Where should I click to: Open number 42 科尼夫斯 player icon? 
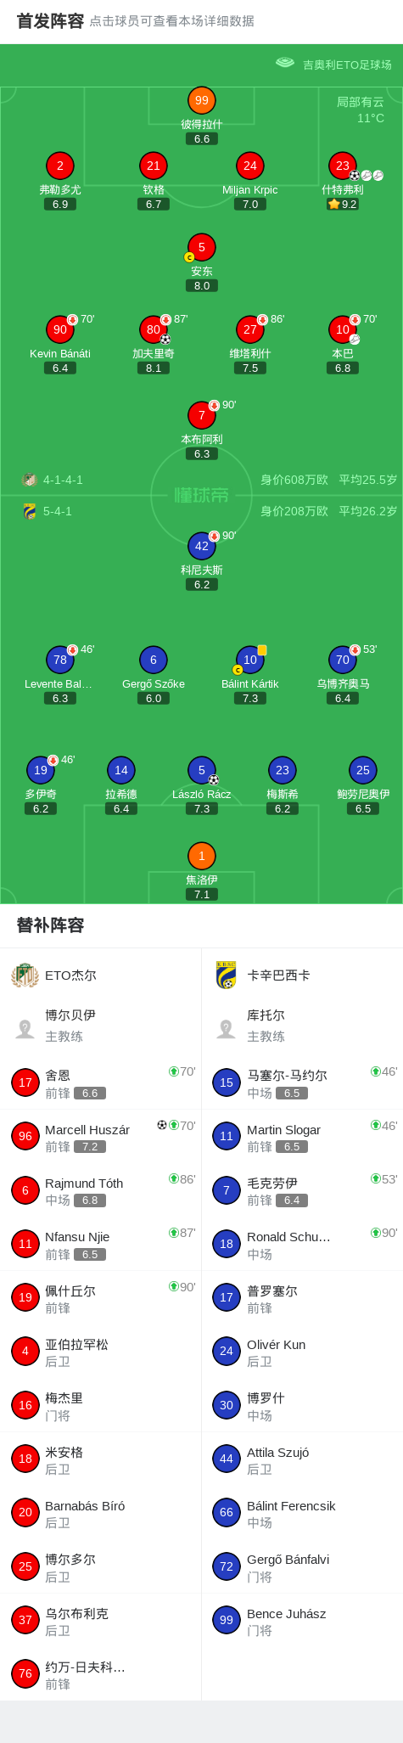(x=201, y=546)
